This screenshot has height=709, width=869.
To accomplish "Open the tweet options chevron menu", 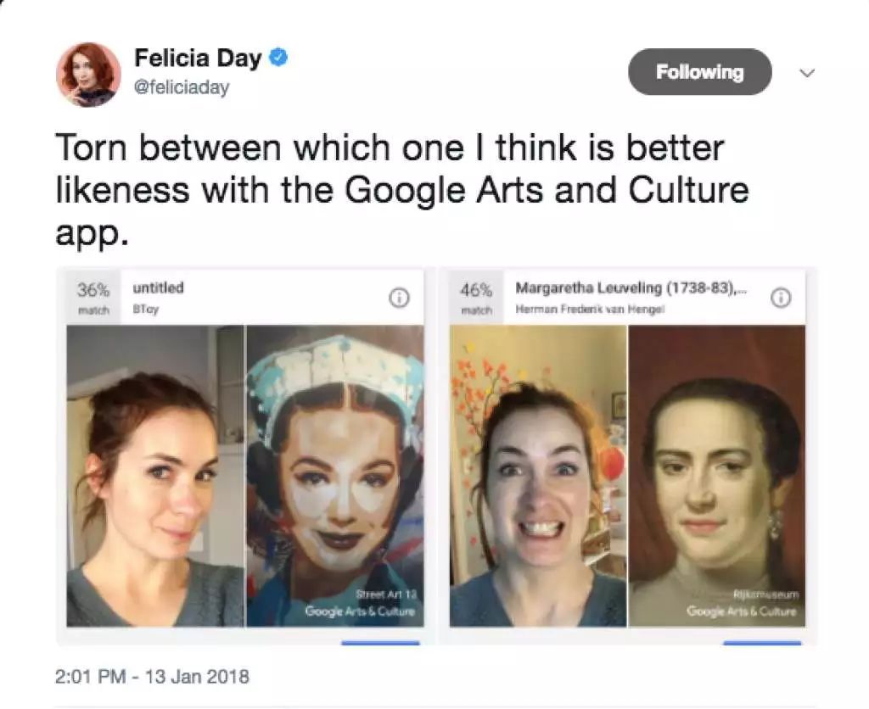I will tap(807, 73).
